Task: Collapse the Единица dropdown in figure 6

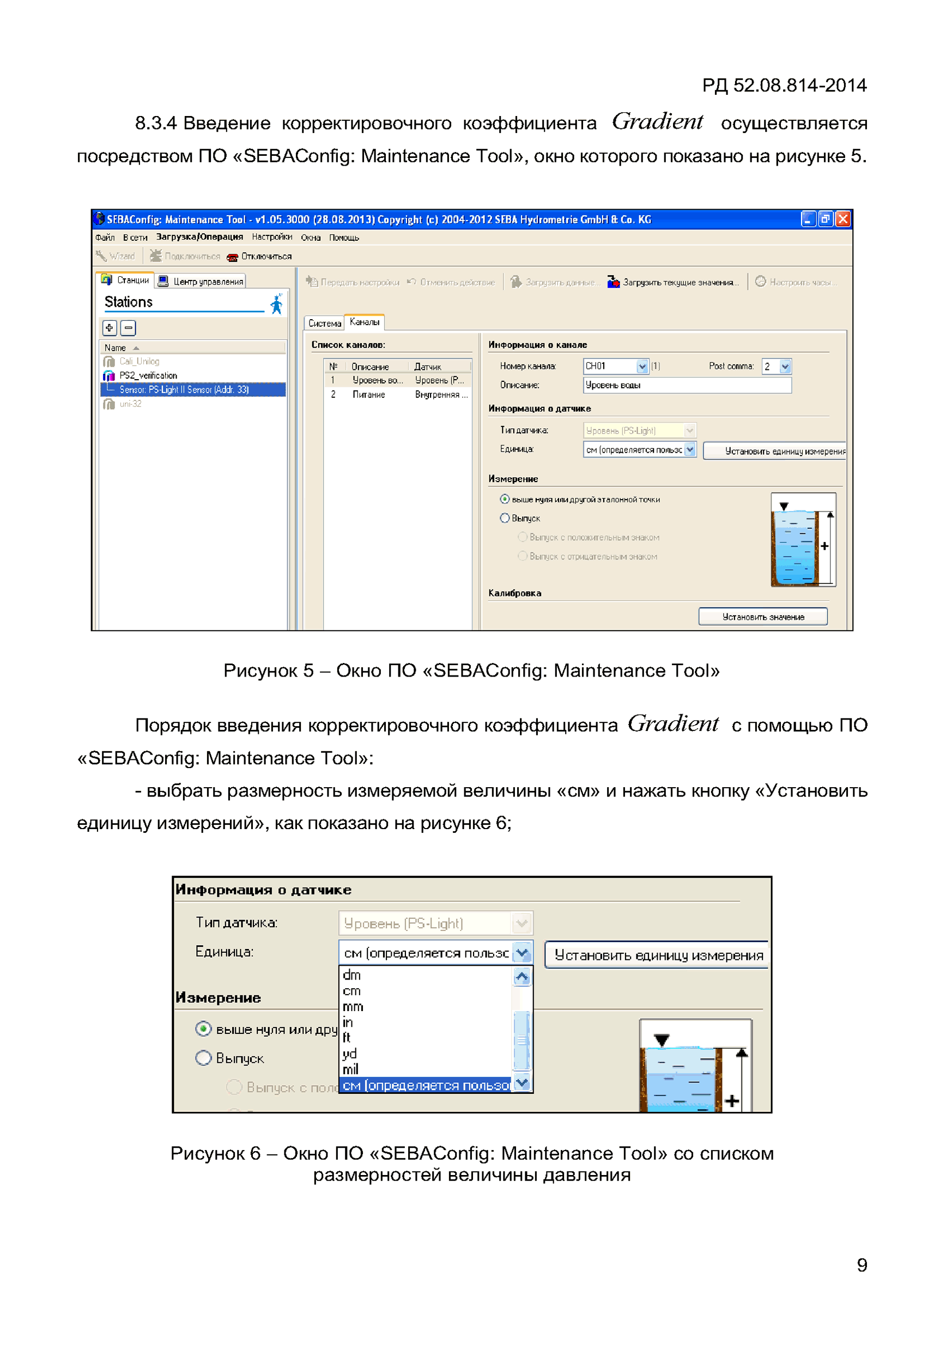Action: tap(522, 953)
